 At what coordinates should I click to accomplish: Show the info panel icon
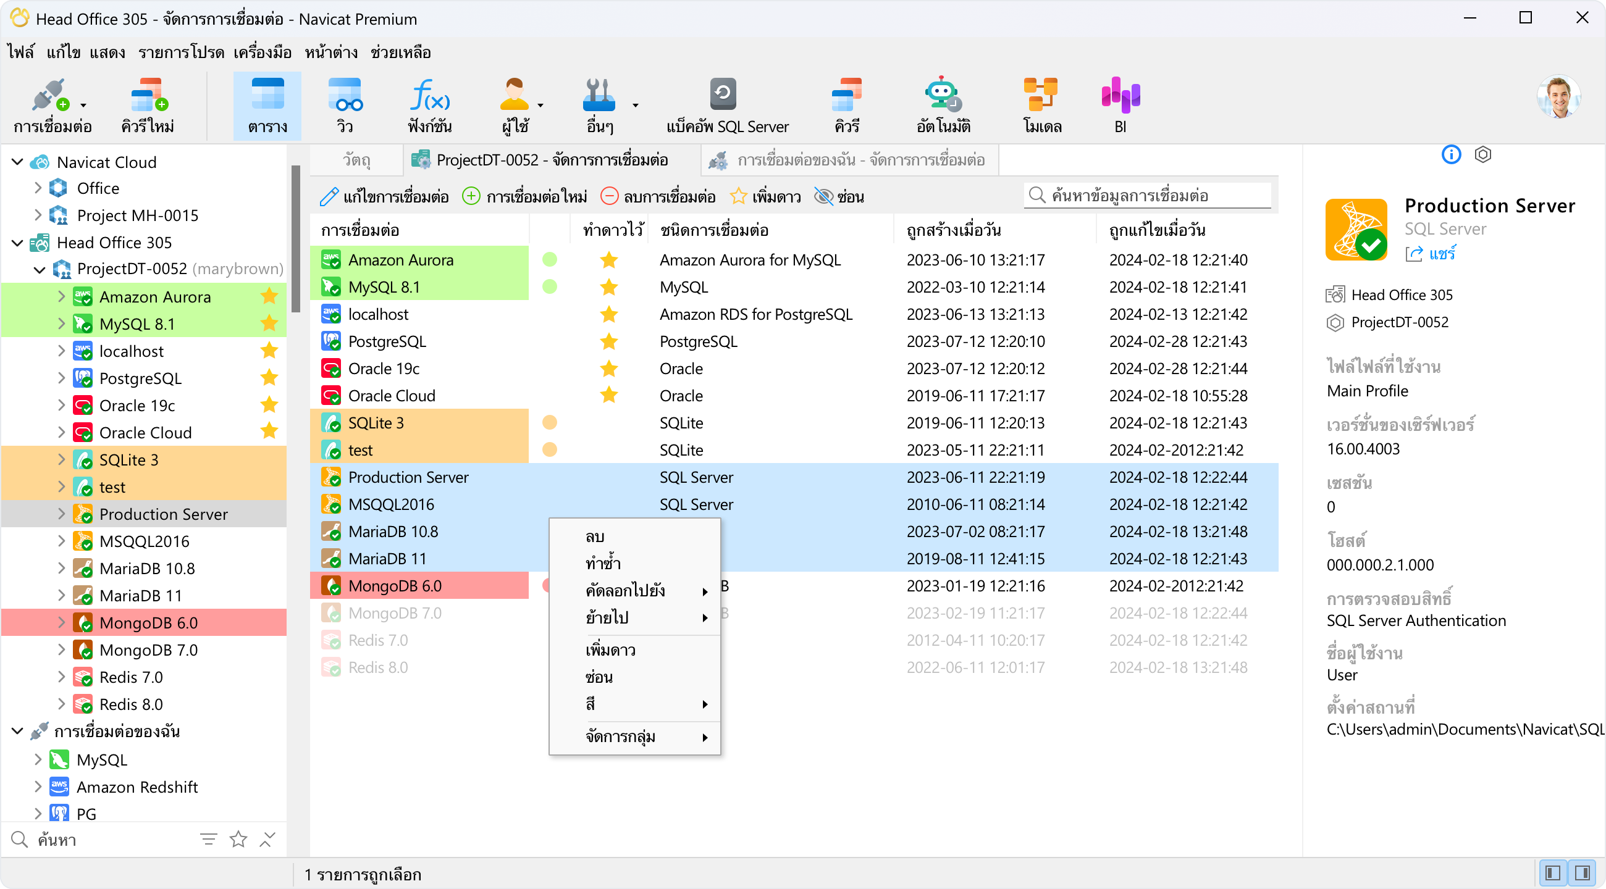click(1451, 154)
